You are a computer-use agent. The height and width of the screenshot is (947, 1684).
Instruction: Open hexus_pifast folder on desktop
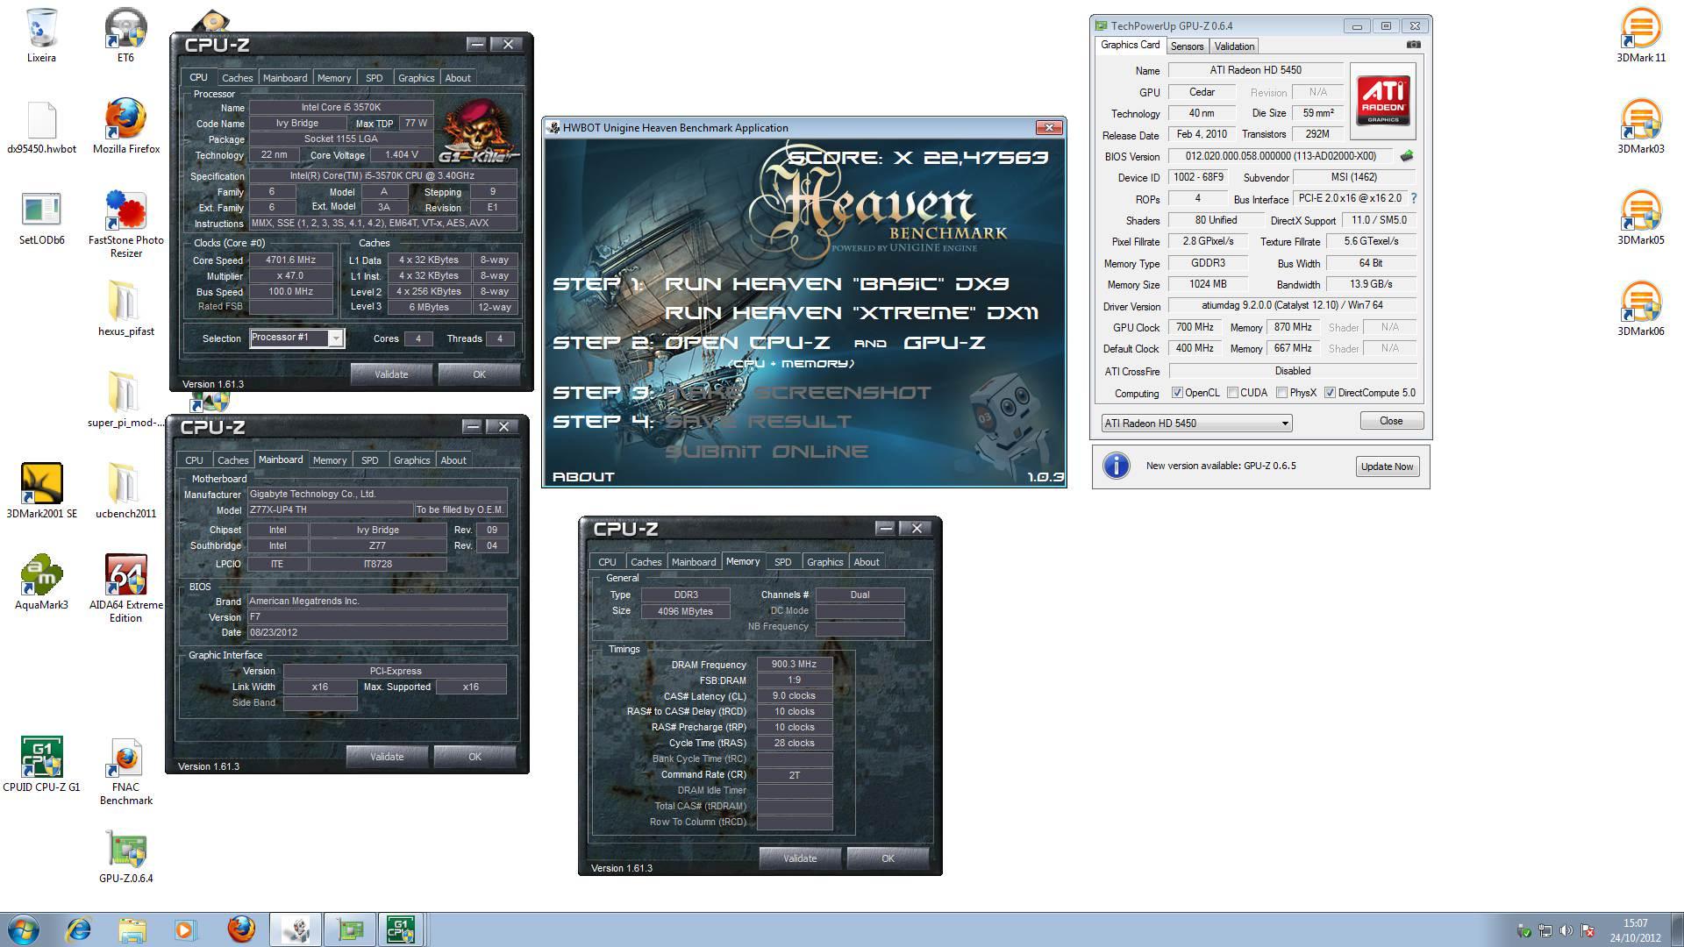[125, 310]
